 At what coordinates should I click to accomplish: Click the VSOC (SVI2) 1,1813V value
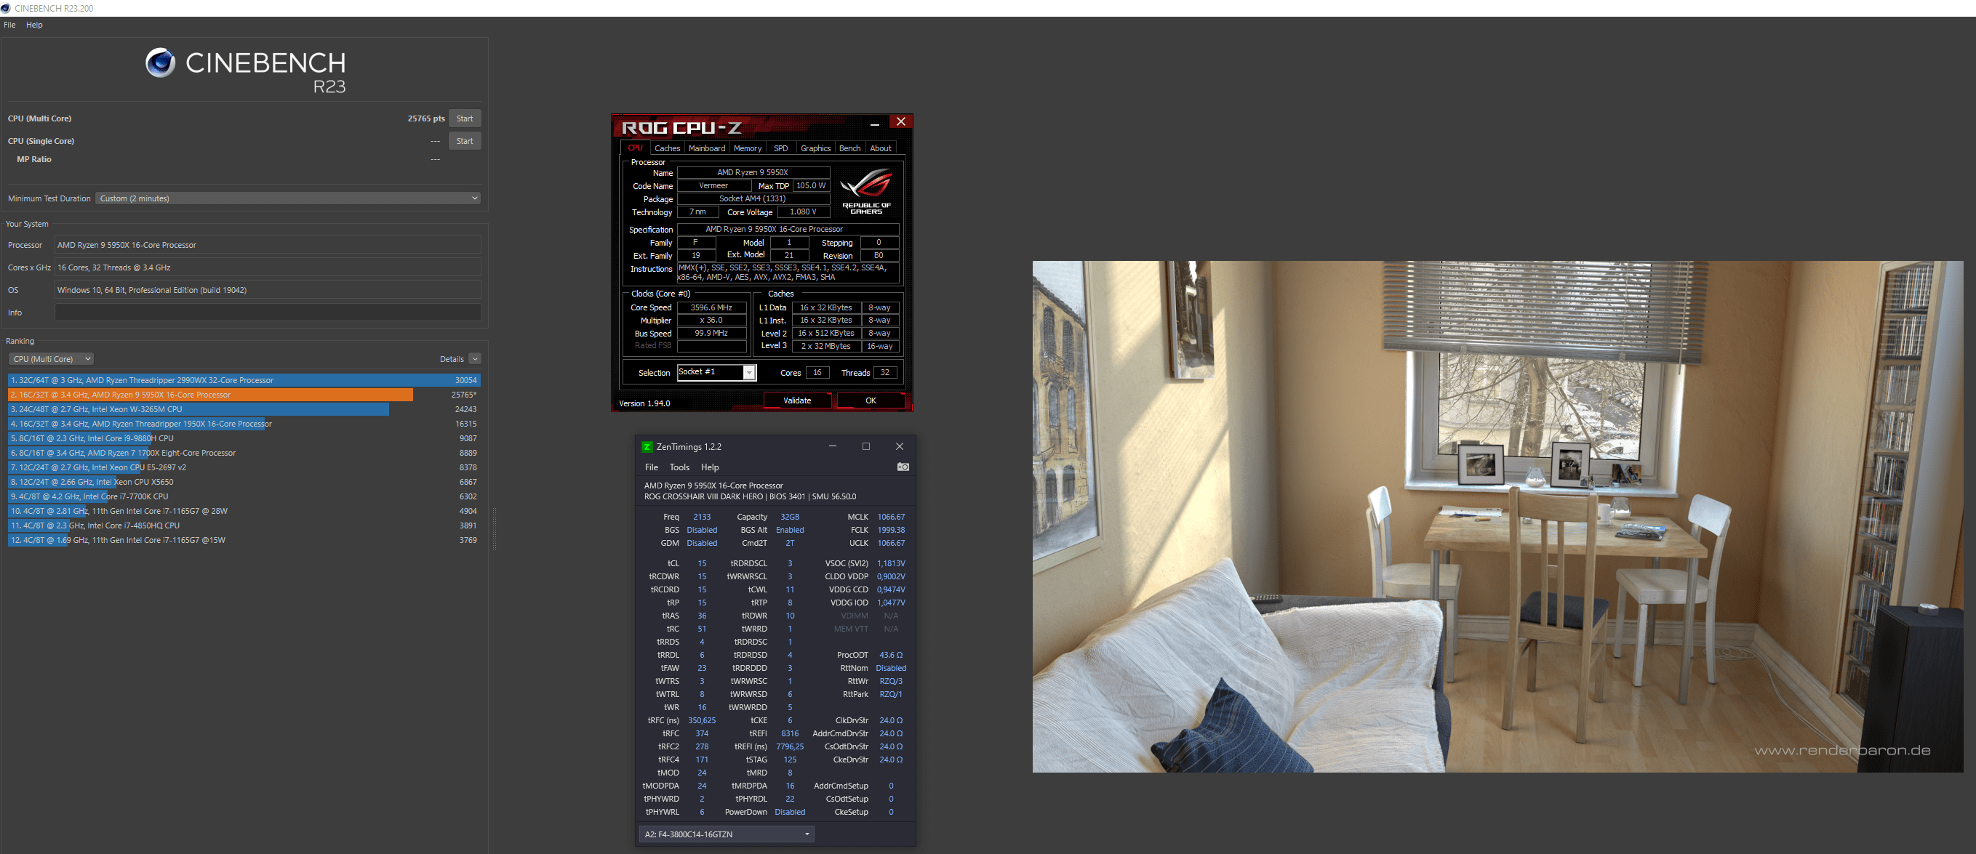(x=891, y=563)
